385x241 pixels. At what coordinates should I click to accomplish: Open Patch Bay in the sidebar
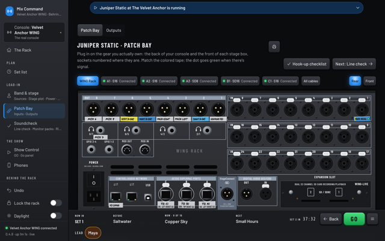point(34,111)
